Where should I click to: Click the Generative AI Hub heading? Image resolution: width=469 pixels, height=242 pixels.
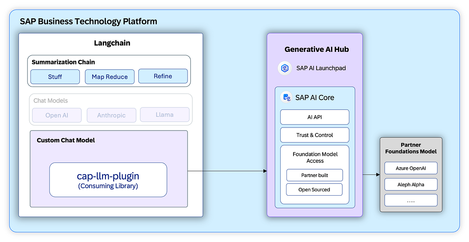click(x=317, y=49)
